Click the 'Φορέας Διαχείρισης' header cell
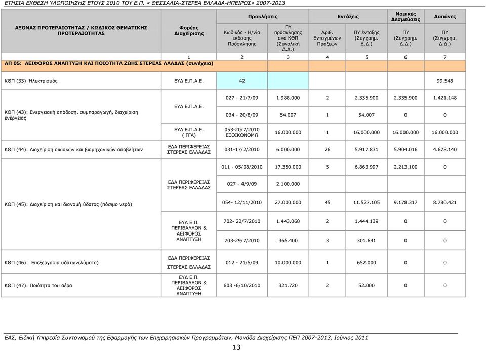The image size is (486, 351). point(189,31)
